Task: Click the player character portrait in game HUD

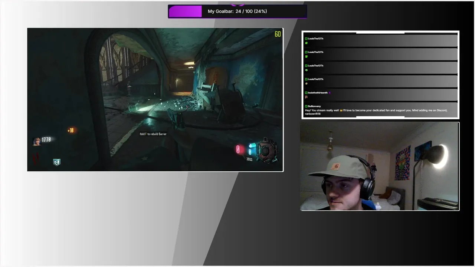Action: (x=37, y=141)
